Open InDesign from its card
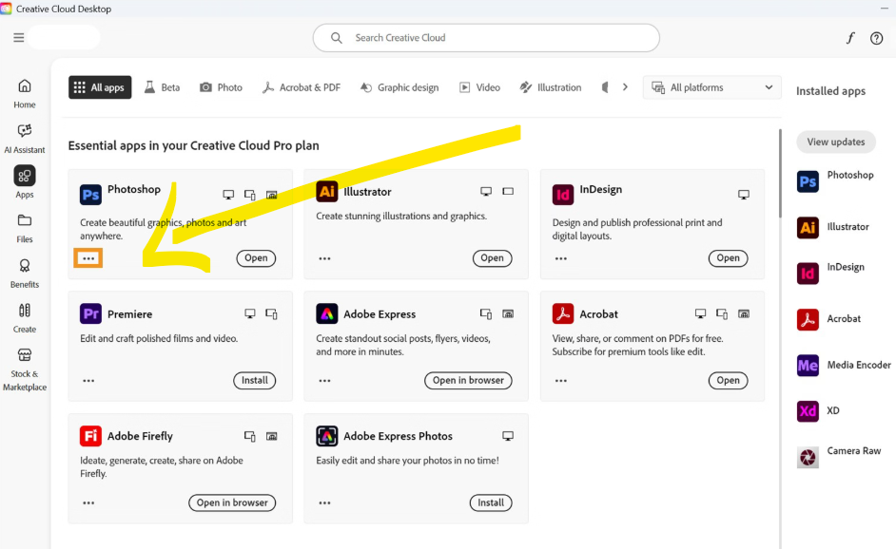This screenshot has height=549, width=896. (728, 258)
